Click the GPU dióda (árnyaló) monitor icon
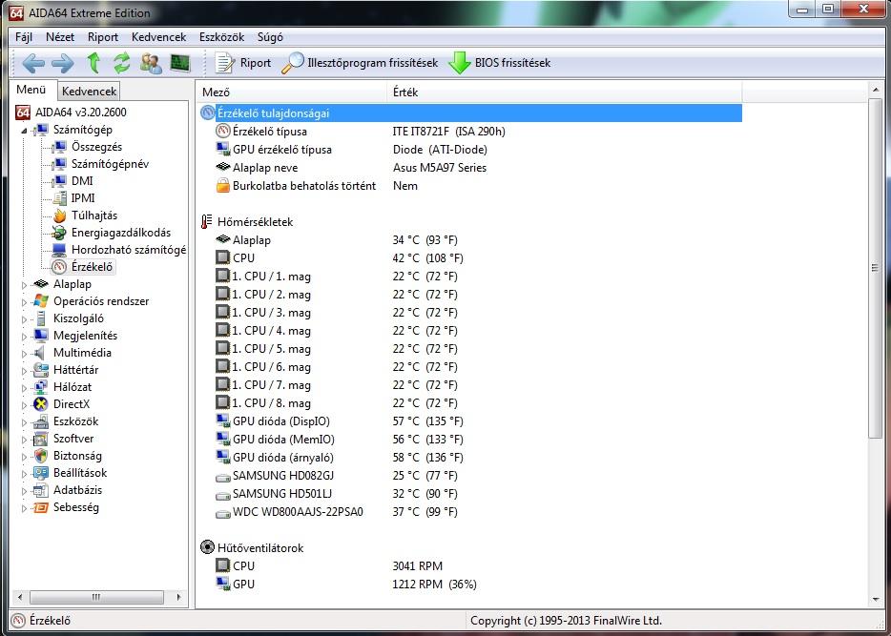The image size is (891, 636). (x=223, y=457)
